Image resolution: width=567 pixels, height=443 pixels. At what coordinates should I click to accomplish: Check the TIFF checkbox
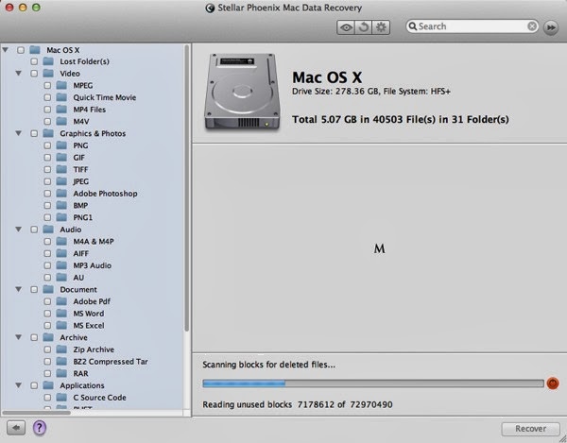click(47, 169)
